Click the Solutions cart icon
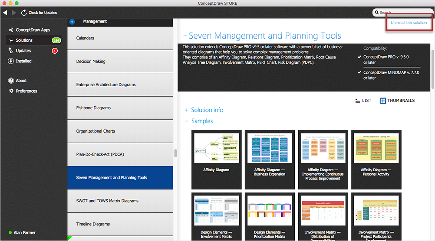Image resolution: width=435 pixels, height=241 pixels. click(x=11, y=40)
